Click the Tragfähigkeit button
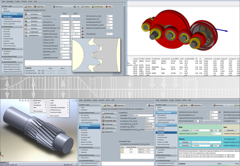This screenshot has width=240, height=166. coord(34,32)
